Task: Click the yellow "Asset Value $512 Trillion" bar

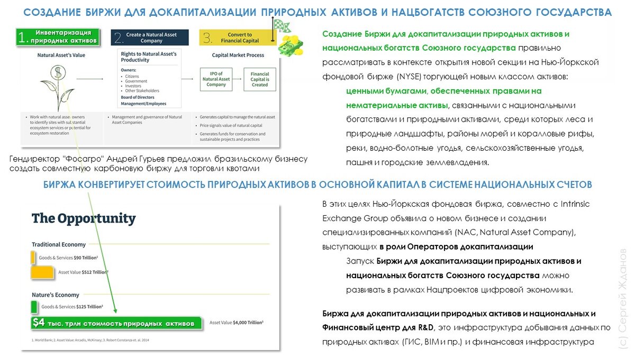Action: pyautogui.click(x=42, y=272)
